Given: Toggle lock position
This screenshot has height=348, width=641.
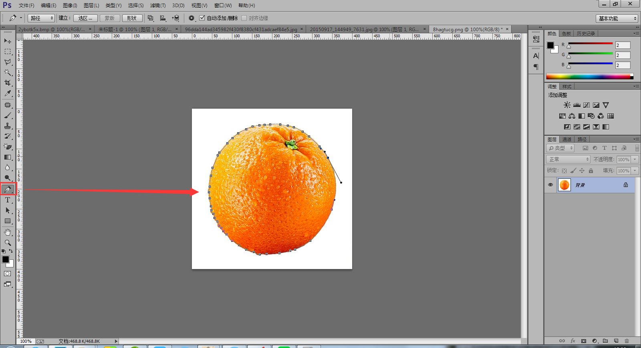Looking at the screenshot, I should pos(582,171).
